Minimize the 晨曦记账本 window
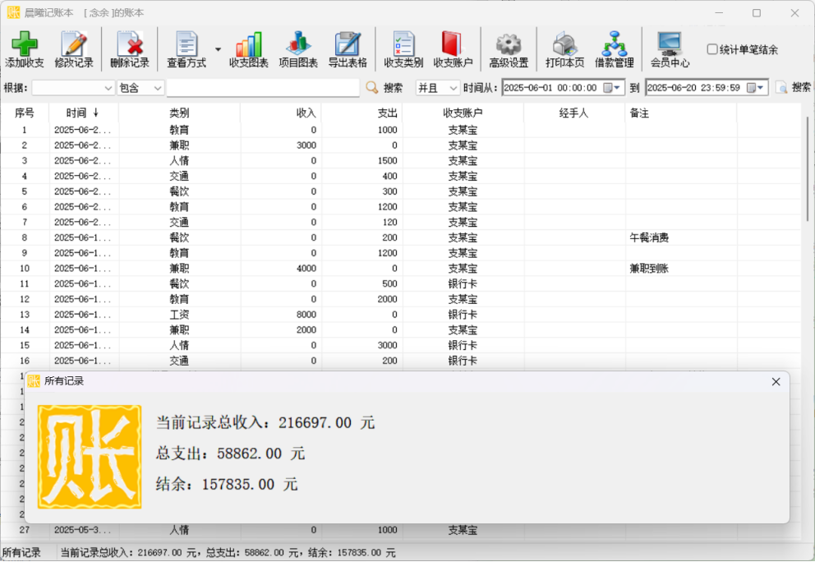The width and height of the screenshot is (815, 562). (x=719, y=12)
